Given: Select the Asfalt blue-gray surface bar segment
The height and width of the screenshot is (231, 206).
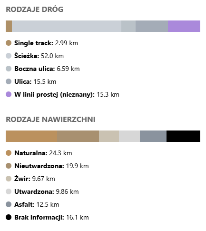Looking at the screenshot, I should coord(153,136).
